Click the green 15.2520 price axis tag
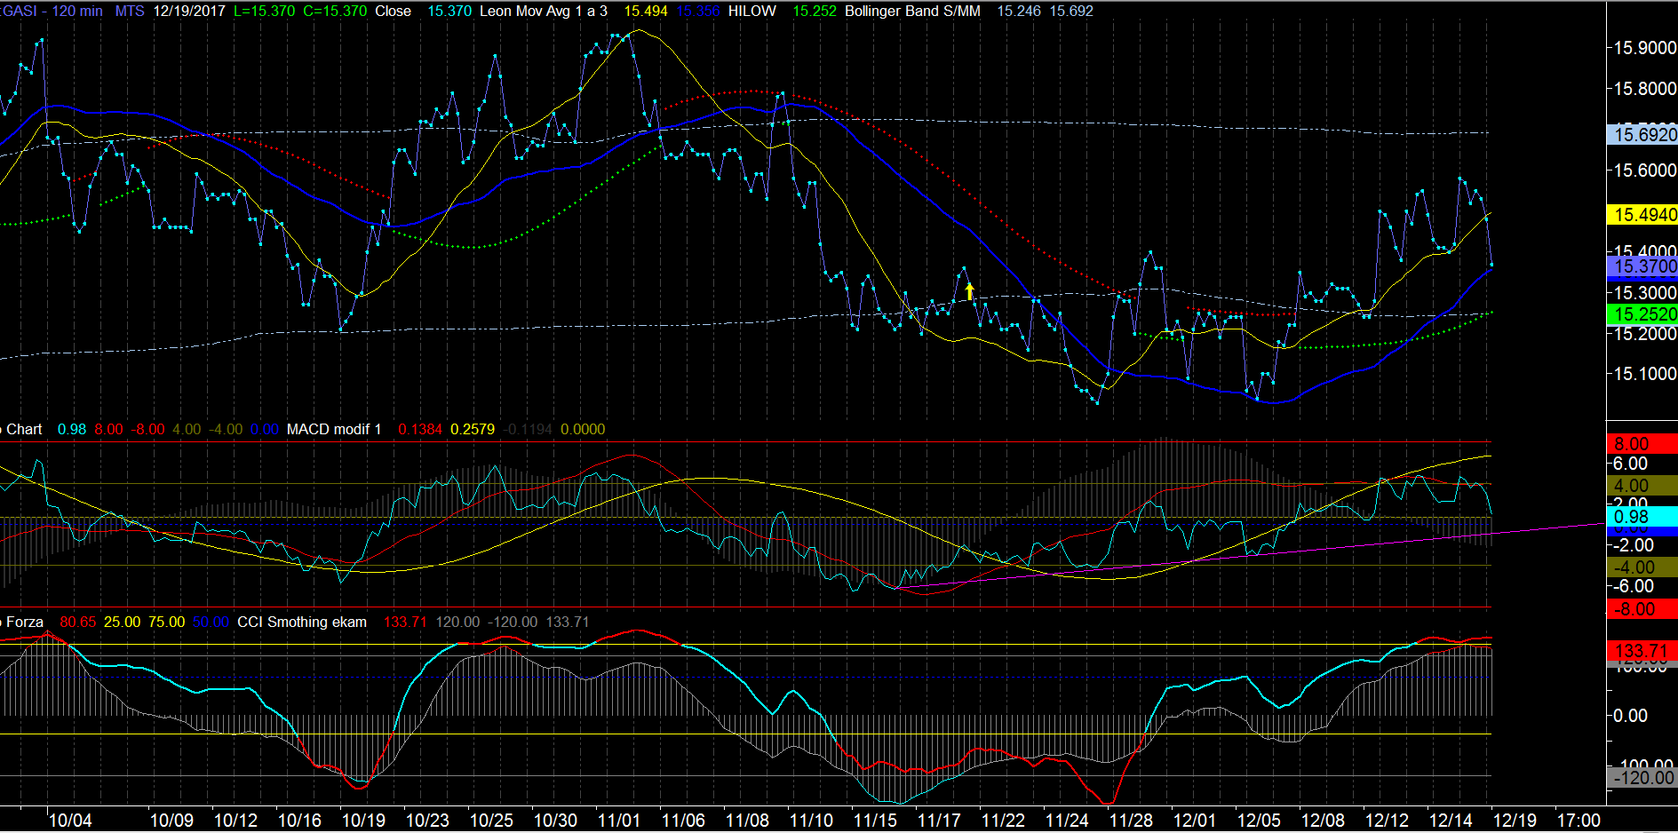The image size is (1678, 833). 1642,313
